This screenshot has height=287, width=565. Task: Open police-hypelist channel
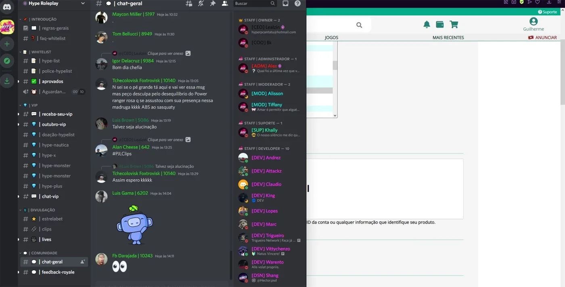pyautogui.click(x=54, y=71)
